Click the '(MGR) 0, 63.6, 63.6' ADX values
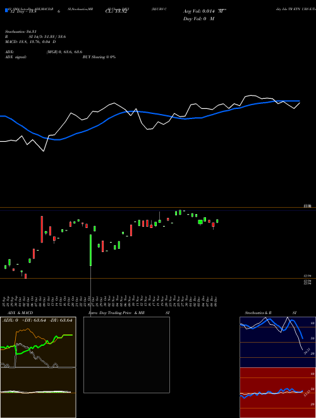 pyautogui.click(x=64, y=52)
